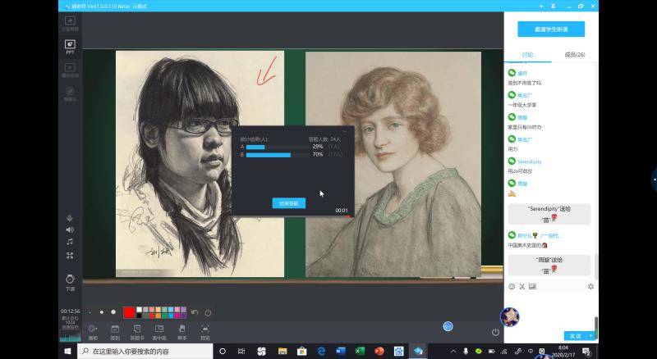Select the large red color swatch
The image size is (657, 359).
(x=129, y=312)
